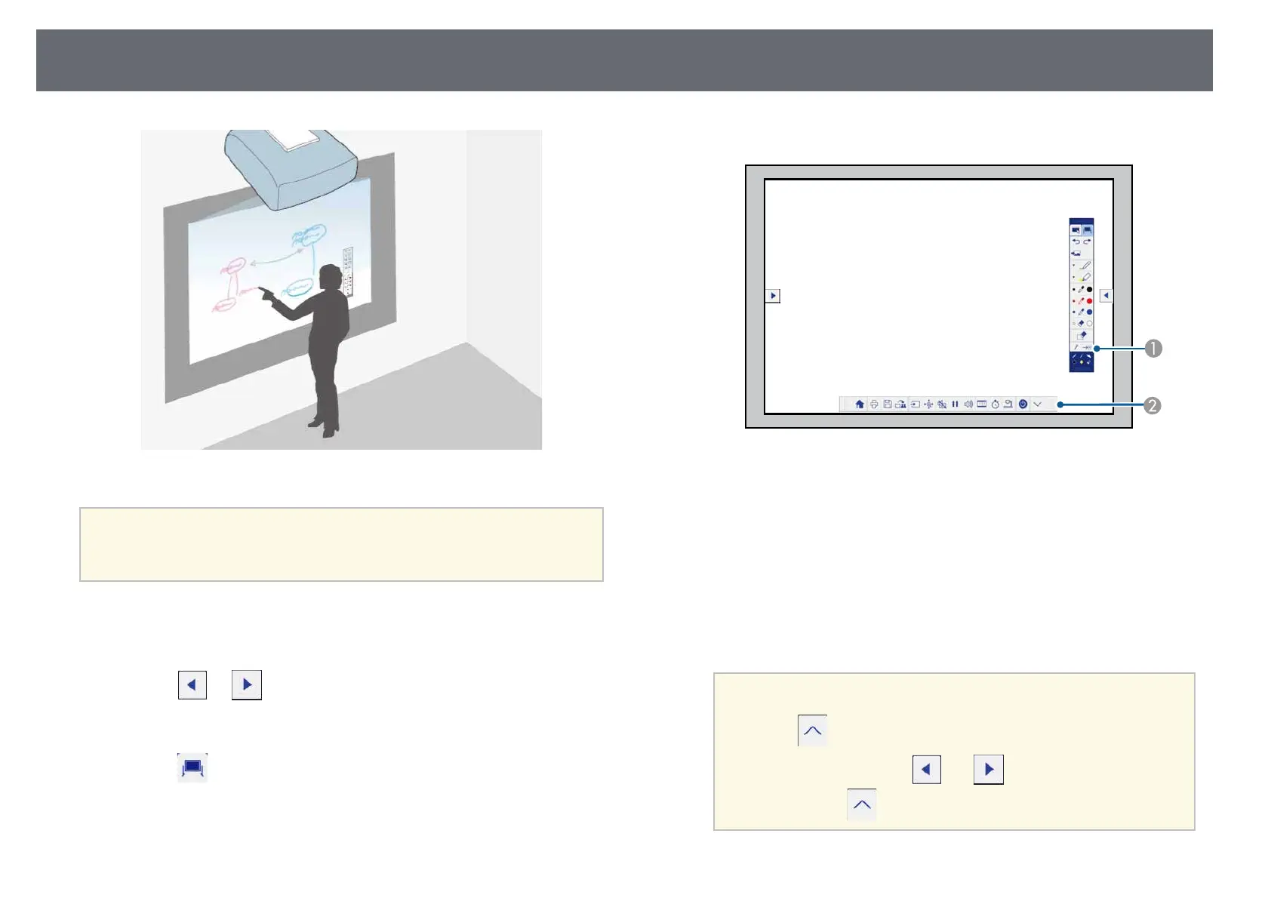Click the Print icon in bottom toolbar
Screen dimensions: 1271x898
pyautogui.click(x=874, y=404)
